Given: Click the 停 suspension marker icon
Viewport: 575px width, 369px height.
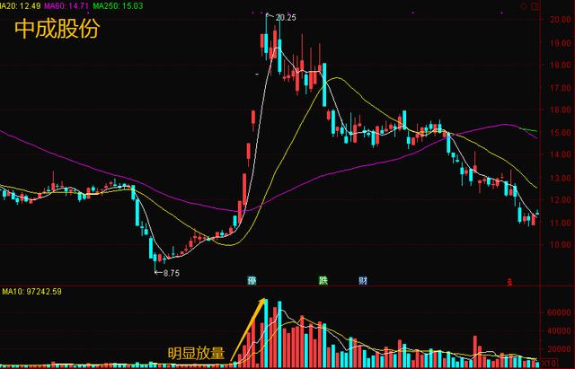Looking at the screenshot, I should pos(252,281).
